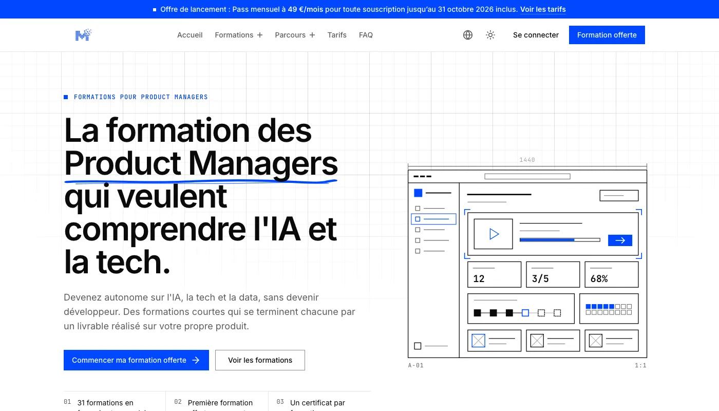The height and width of the screenshot is (411, 719).
Task: Click the "Première formation" text
Action: [220, 403]
